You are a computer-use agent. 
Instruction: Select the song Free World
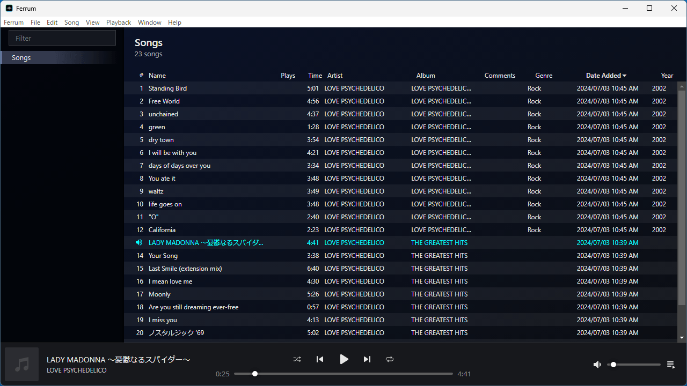(x=401, y=101)
